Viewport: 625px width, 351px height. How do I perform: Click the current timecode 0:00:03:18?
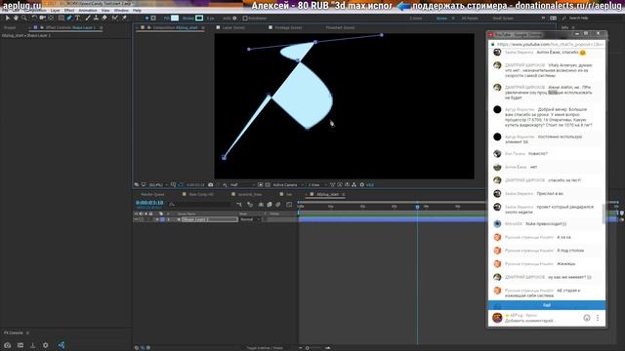click(x=149, y=203)
